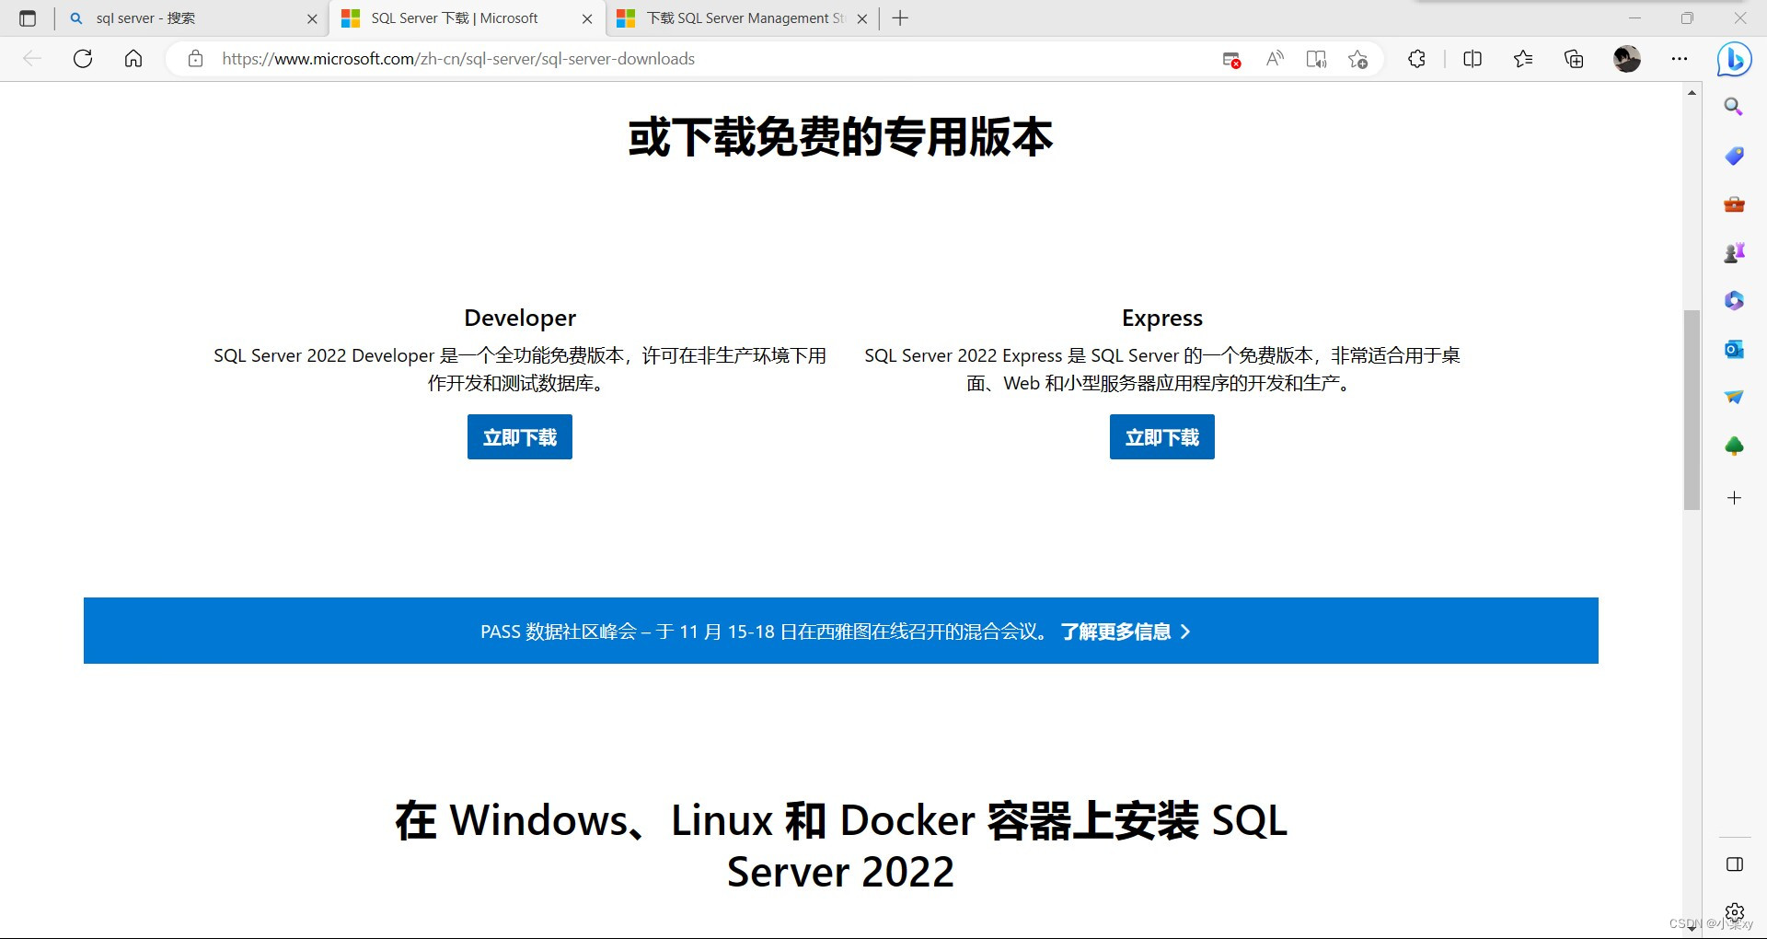Start Read aloud from address bar
The image size is (1767, 939).
coord(1275,59)
